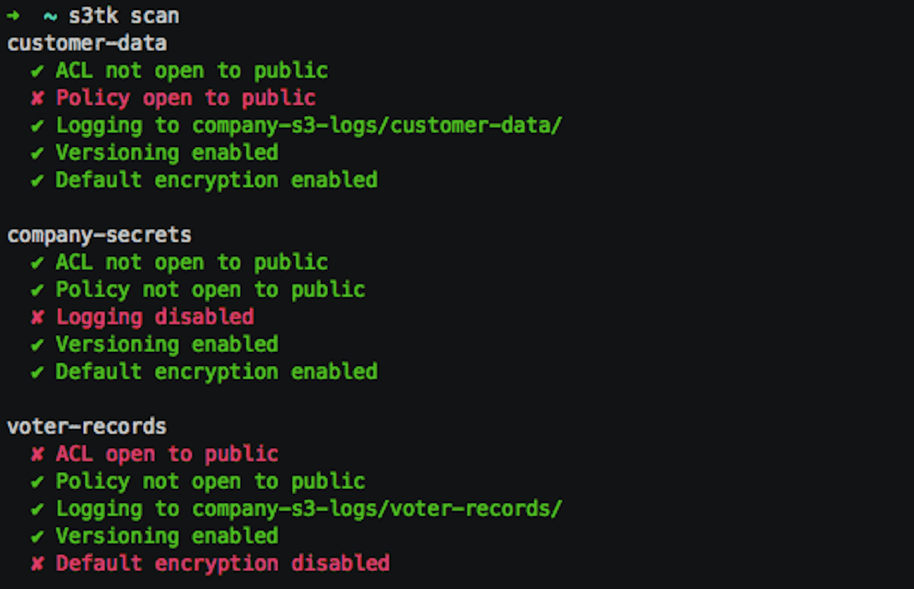Viewport: 914px width, 589px height.
Task: Click the red X beside Default encryption disabled
Action: (37, 563)
